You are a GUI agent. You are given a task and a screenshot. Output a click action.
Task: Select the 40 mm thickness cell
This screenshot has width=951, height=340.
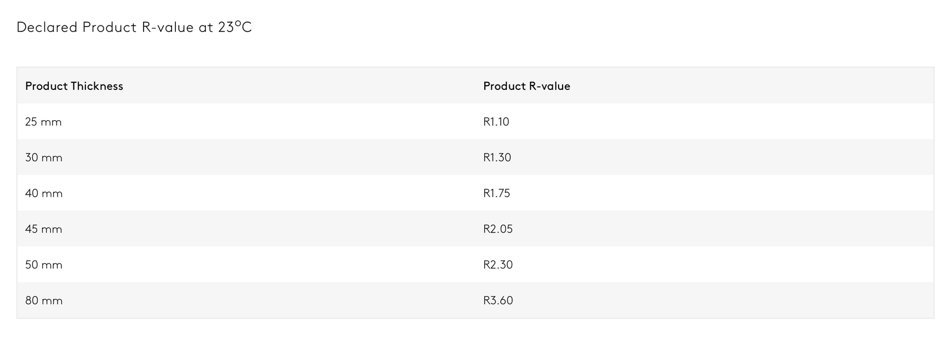(44, 193)
